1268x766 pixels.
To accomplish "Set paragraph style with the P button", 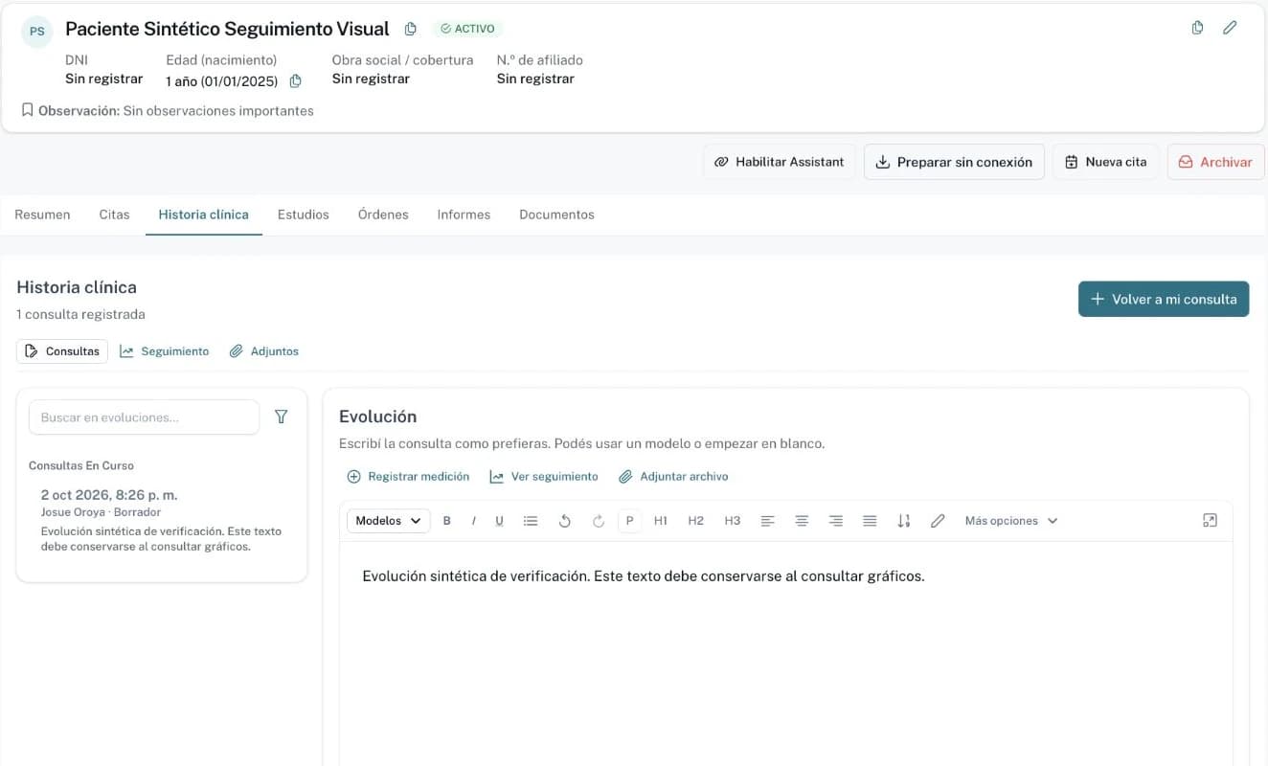I will (x=629, y=521).
